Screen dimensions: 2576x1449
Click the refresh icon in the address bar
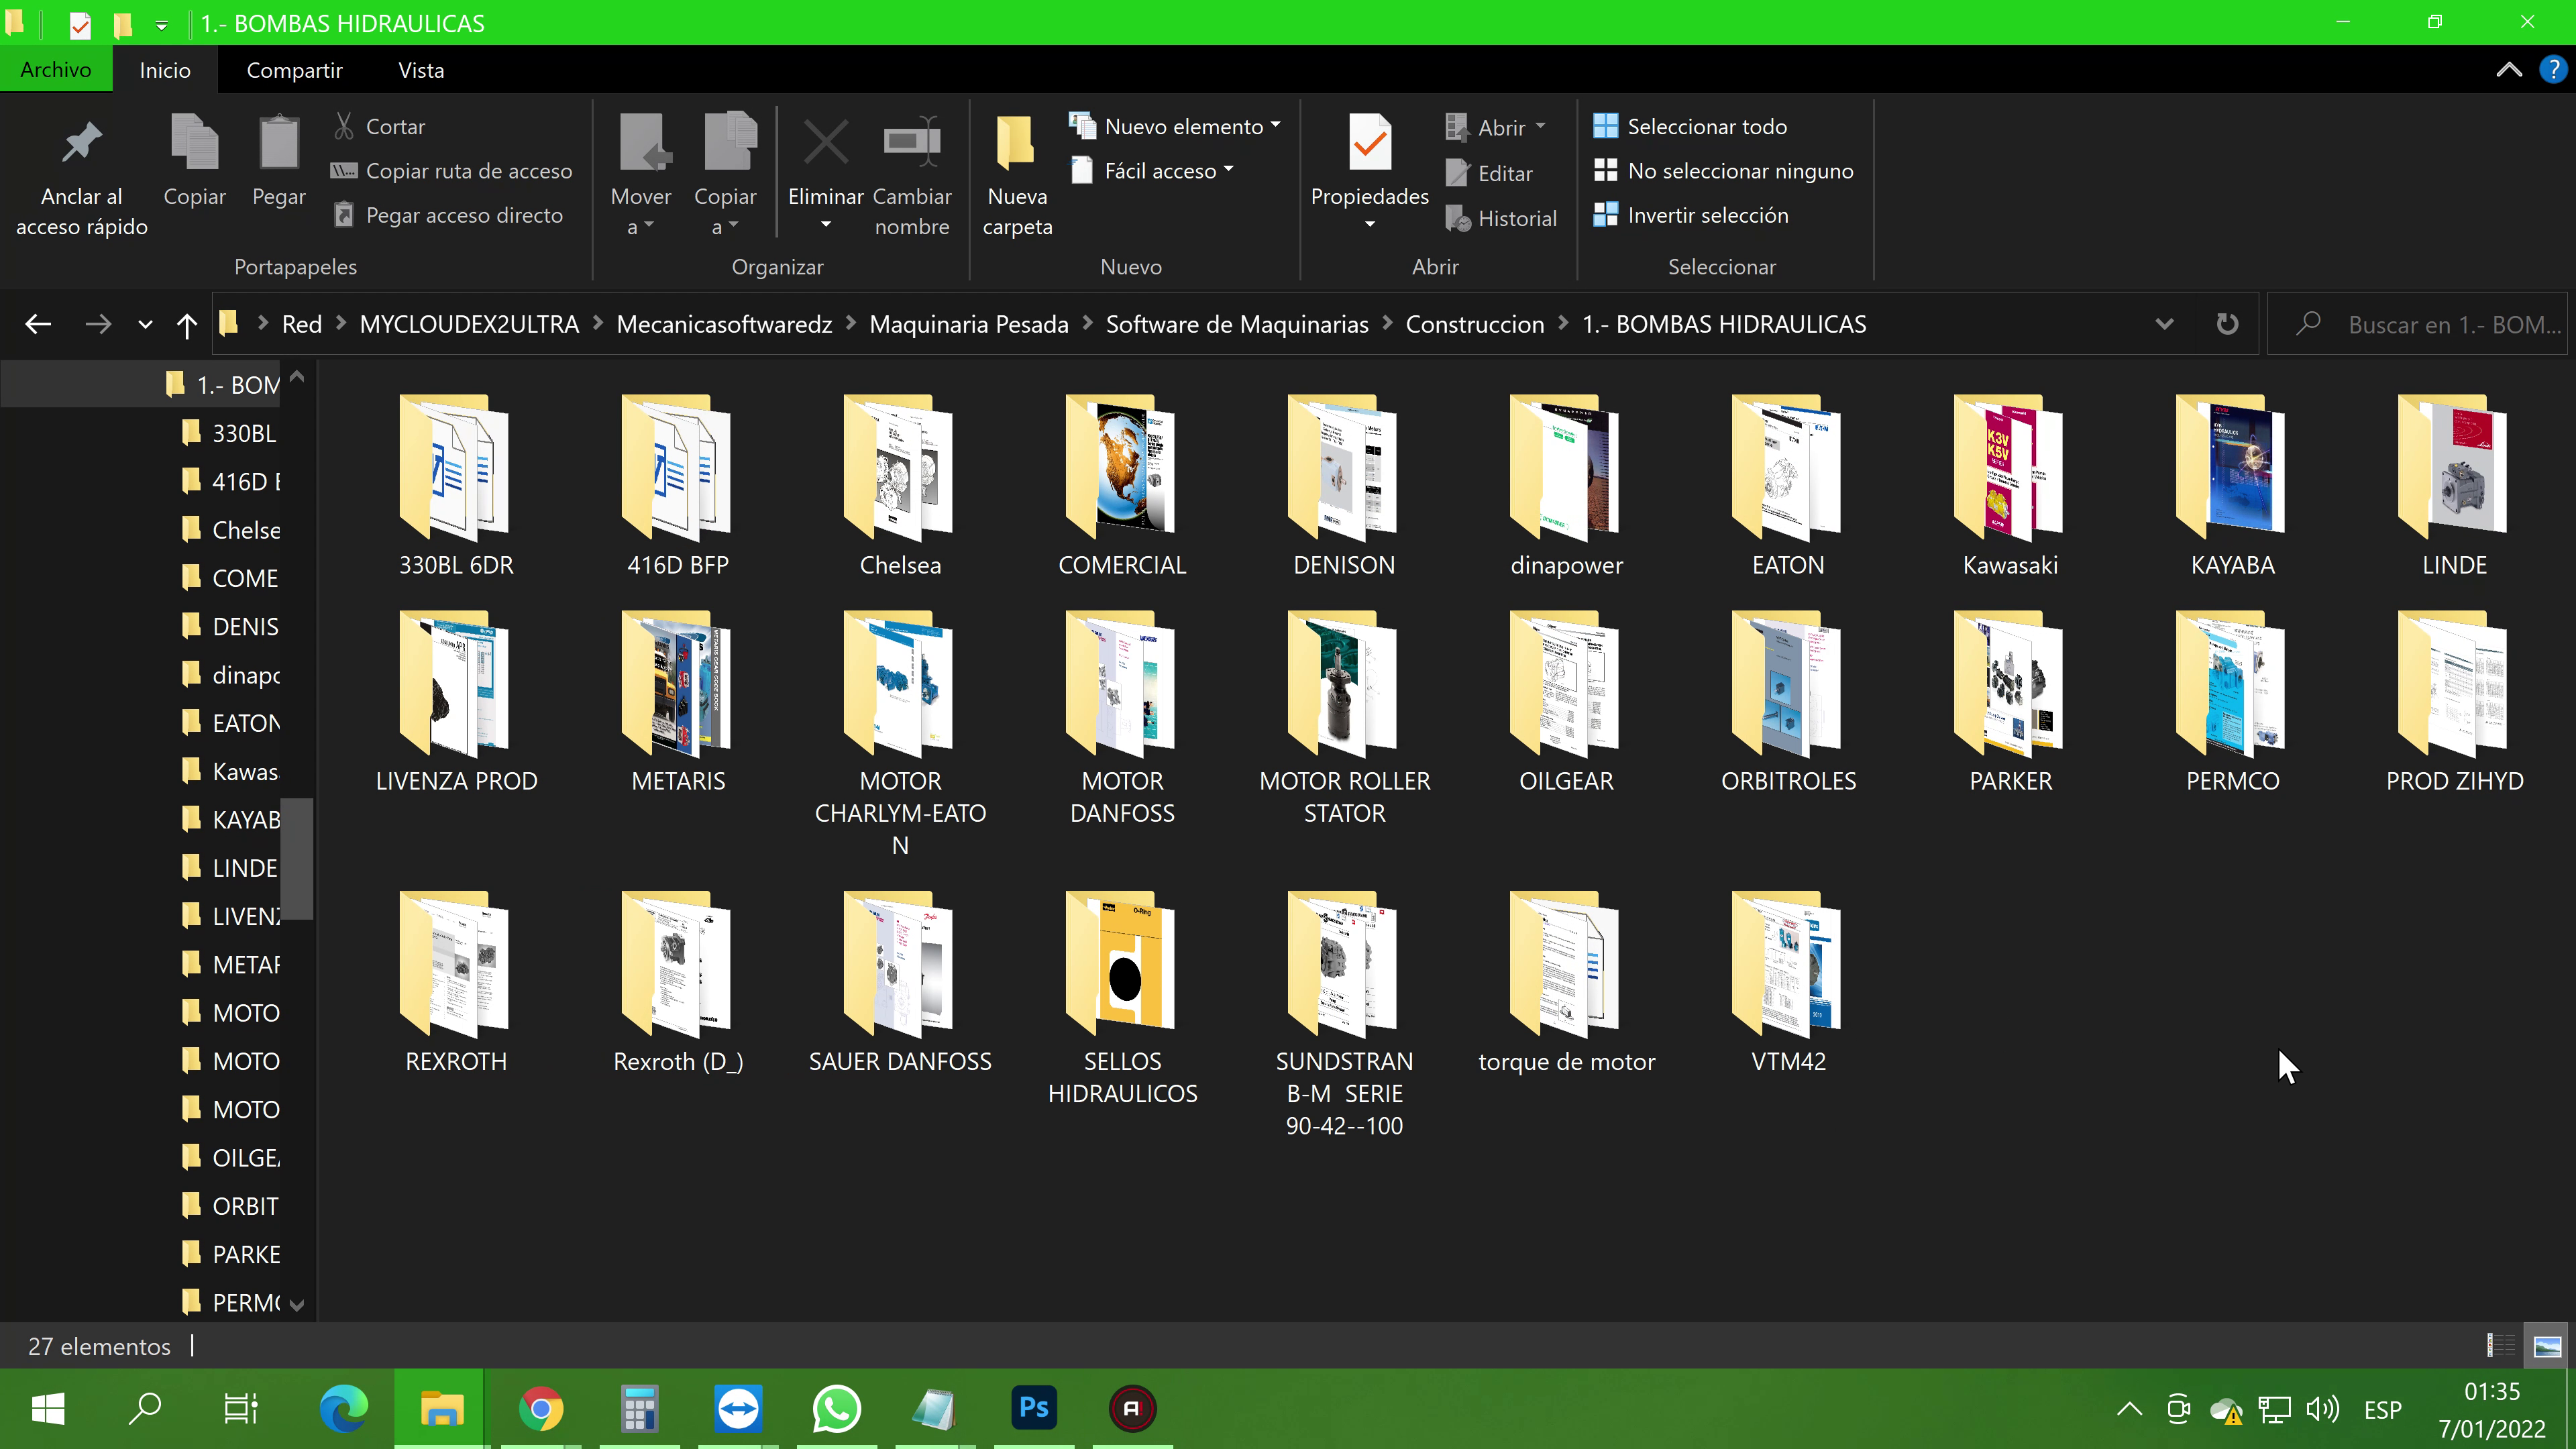(2227, 324)
